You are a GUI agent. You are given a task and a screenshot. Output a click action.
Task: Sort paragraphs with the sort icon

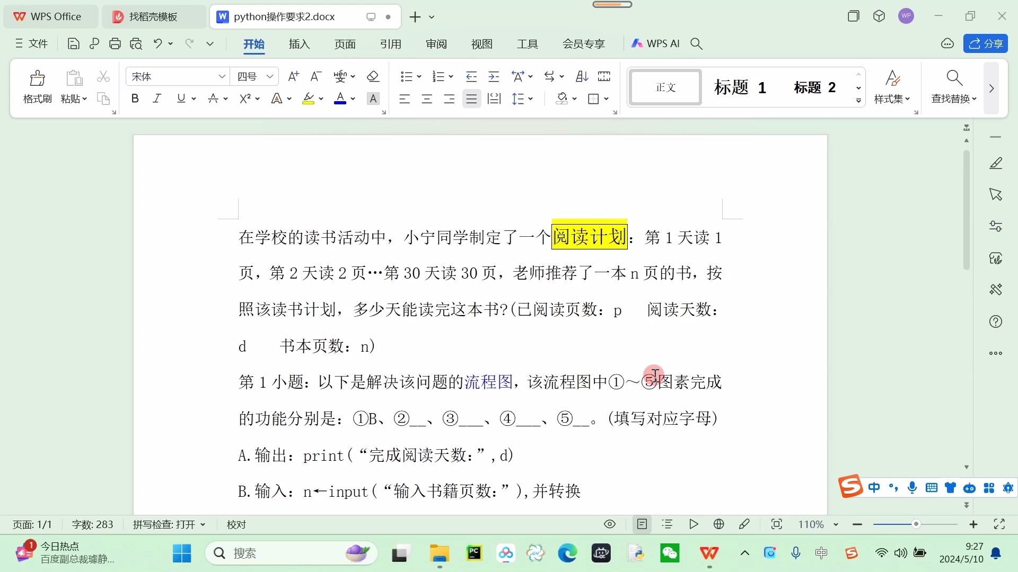click(581, 76)
